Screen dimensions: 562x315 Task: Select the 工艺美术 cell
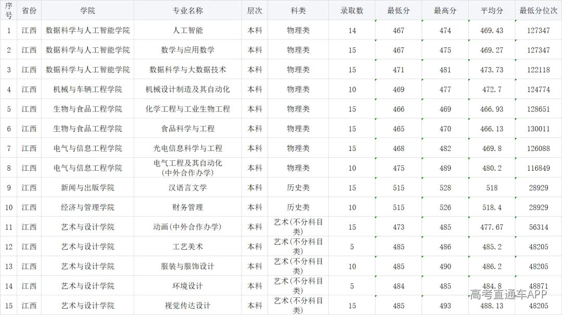(x=188, y=246)
